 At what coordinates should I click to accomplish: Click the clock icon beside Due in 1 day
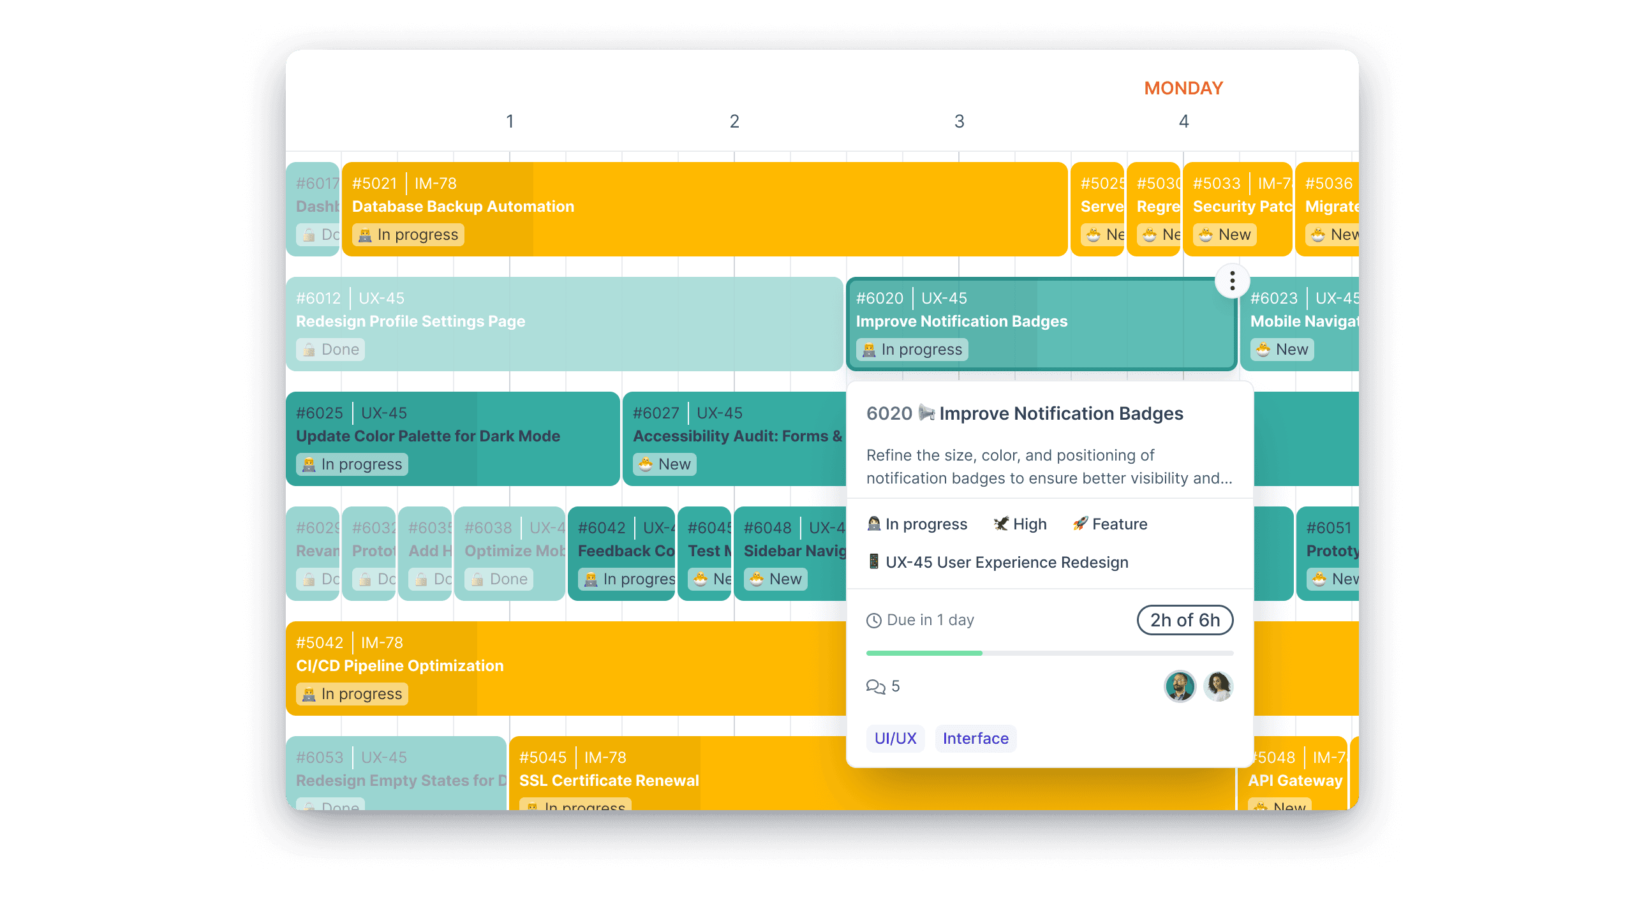pos(873,620)
